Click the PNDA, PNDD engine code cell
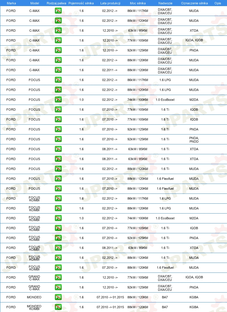Viewport: 227px width, 312px height. [194, 140]
